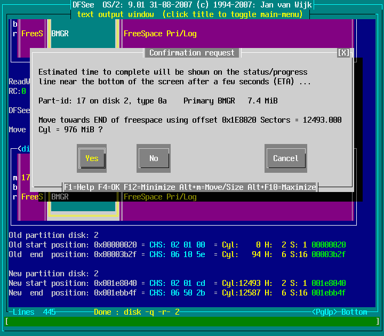The height and width of the screenshot is (336, 384).
Task: Select the FreeS block in the upper map
Action: 32,34
